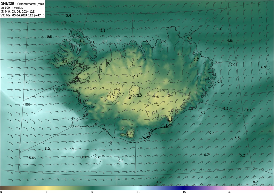
Task: Pick the dark navy segment of the color scale
Action: point(182,188)
